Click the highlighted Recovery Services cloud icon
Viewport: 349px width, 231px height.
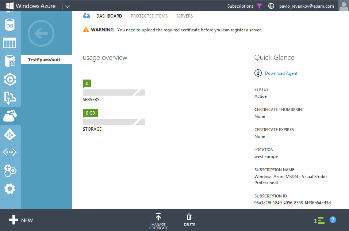10,115
